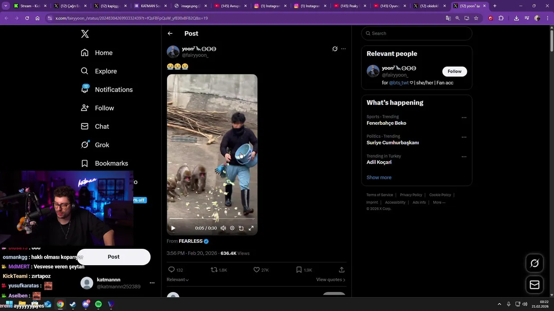Share the post via upload icon
The height and width of the screenshot is (311, 554).
click(x=341, y=270)
